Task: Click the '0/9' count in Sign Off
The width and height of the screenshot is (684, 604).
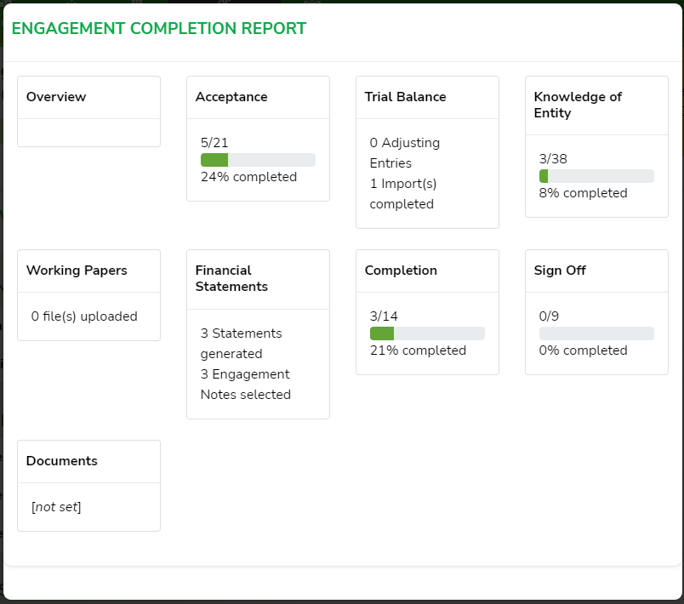Action: (549, 316)
